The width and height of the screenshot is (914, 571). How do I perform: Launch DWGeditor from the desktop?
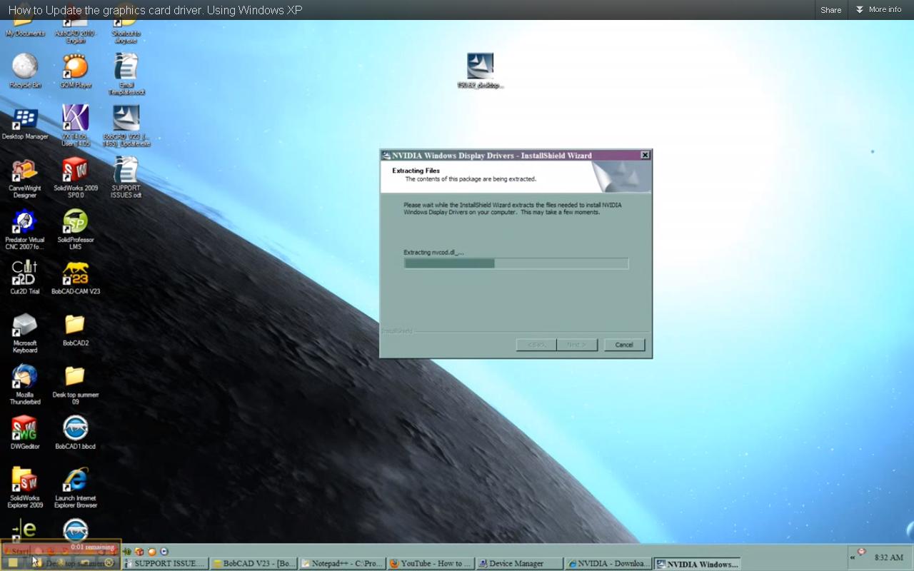[25, 433]
